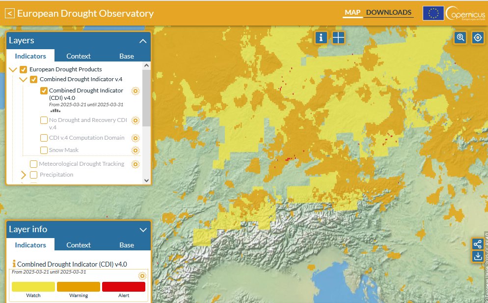
Task: Click the orange Warning legend swatch
Action: pos(79,287)
